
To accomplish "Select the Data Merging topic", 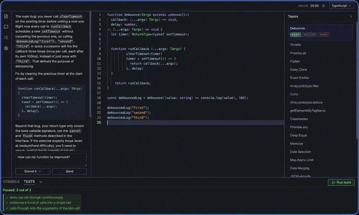I will (300, 168).
